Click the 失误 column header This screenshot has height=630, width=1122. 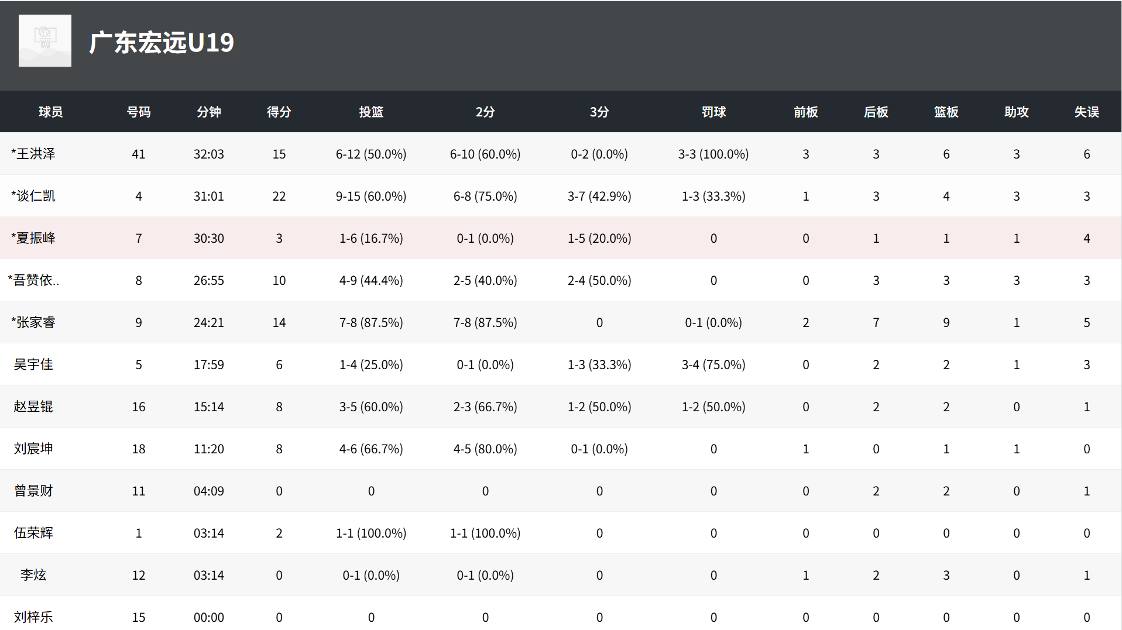(1087, 112)
